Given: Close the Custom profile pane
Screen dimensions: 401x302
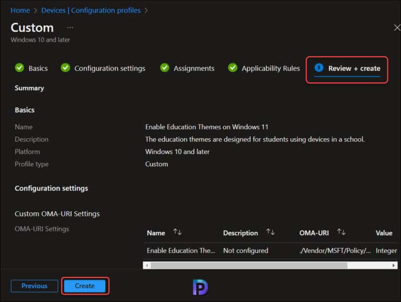Looking at the screenshot, I should (397, 28).
